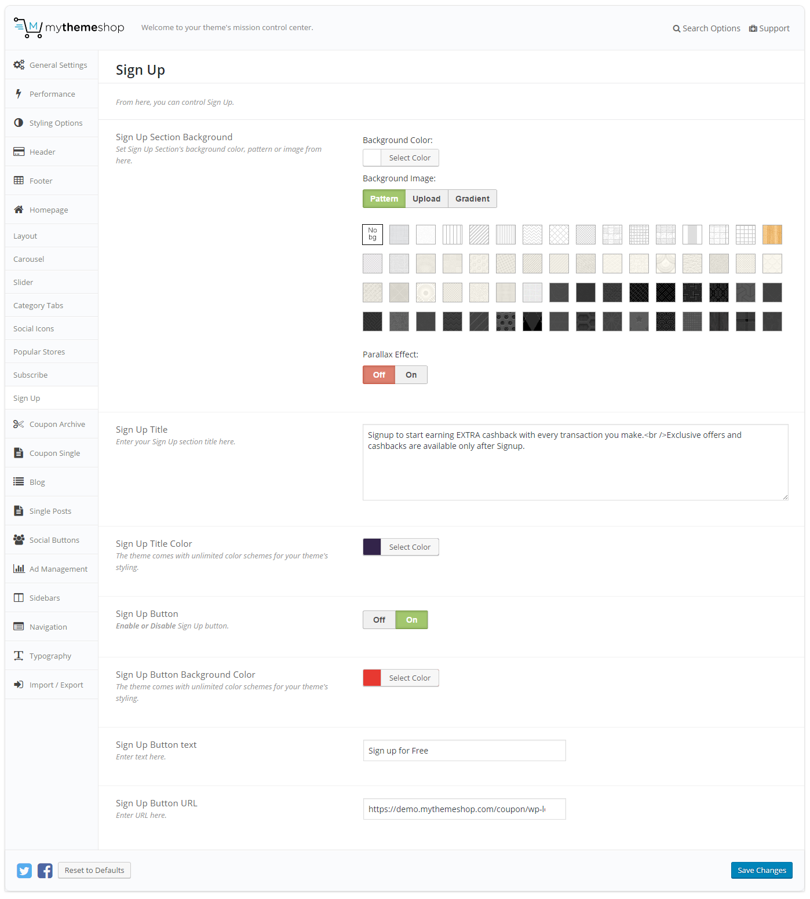Open Background Color Select Color picker

click(409, 158)
